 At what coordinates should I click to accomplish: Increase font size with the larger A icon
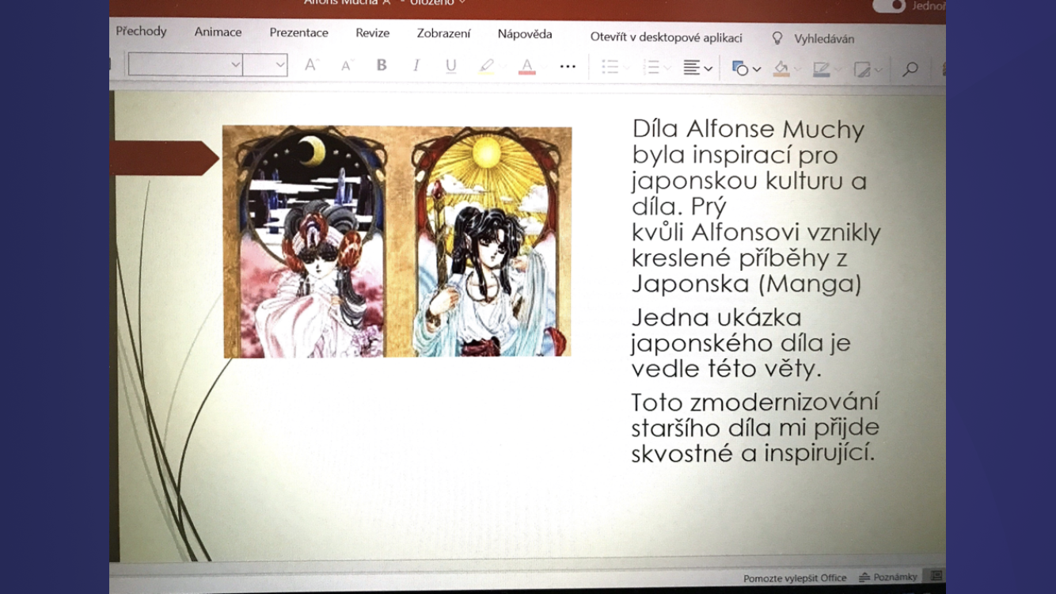tap(311, 66)
